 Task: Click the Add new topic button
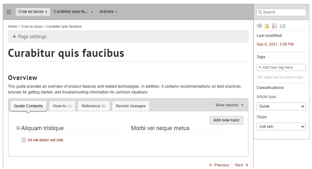point(226,120)
